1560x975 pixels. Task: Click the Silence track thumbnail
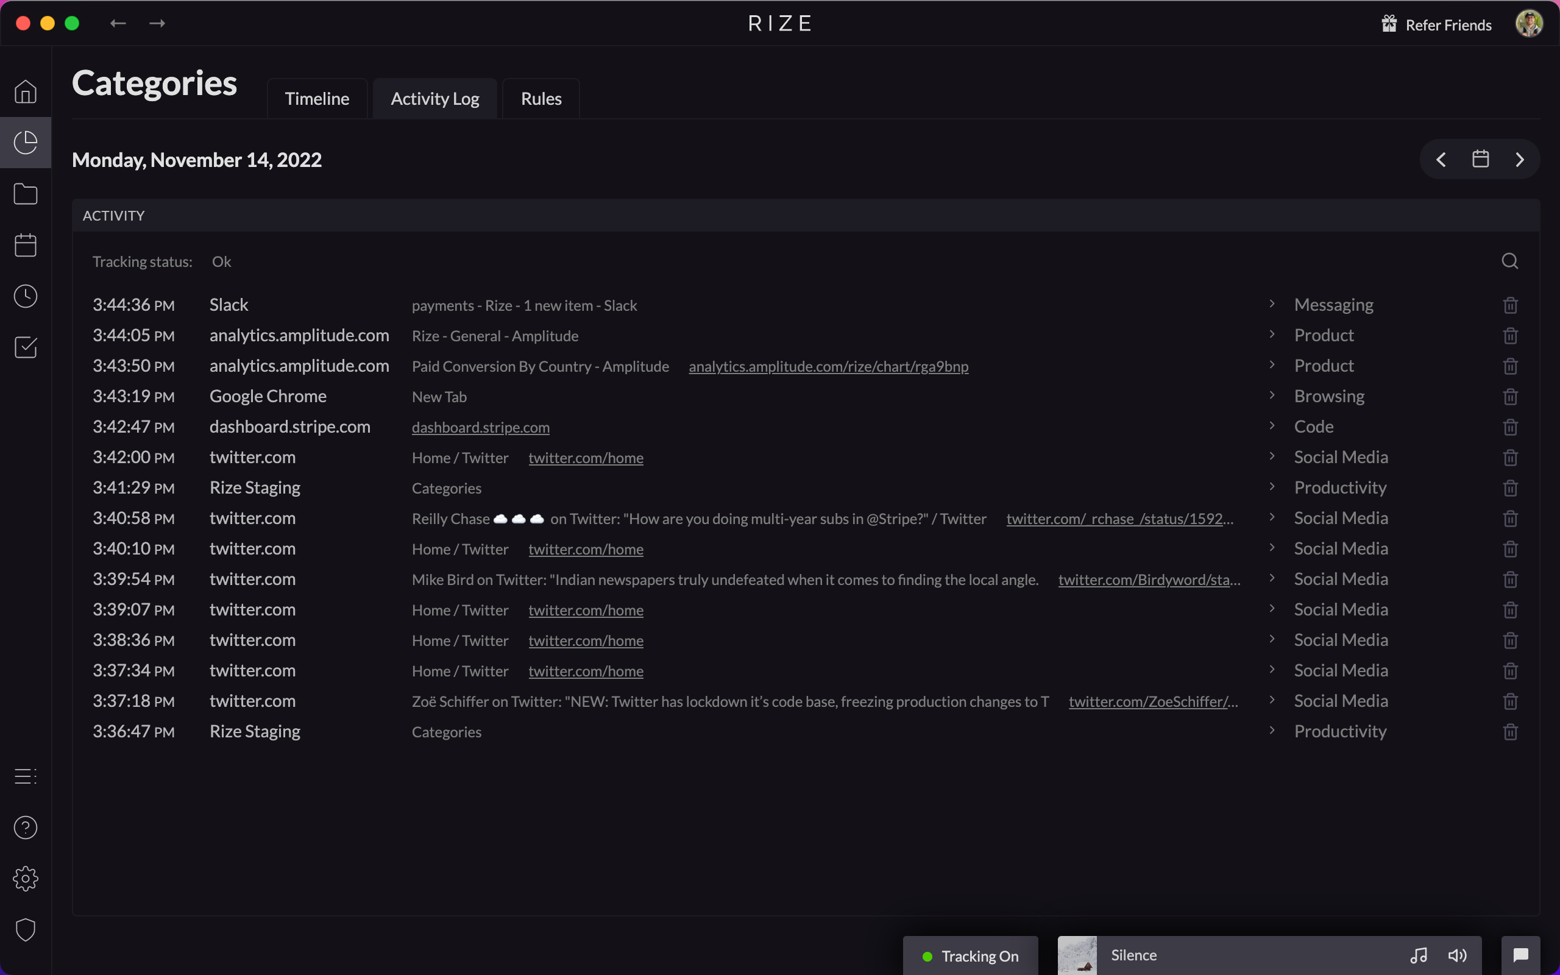[1077, 955]
